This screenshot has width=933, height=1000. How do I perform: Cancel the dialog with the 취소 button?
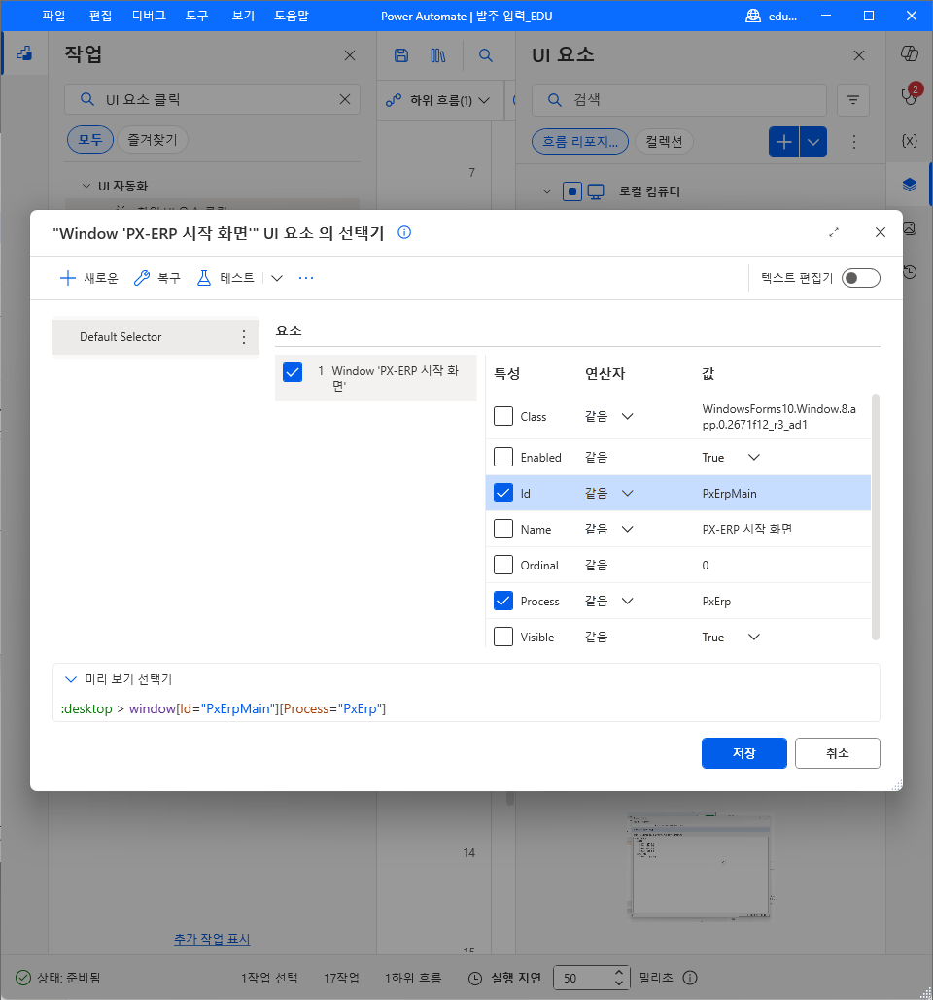tap(838, 753)
